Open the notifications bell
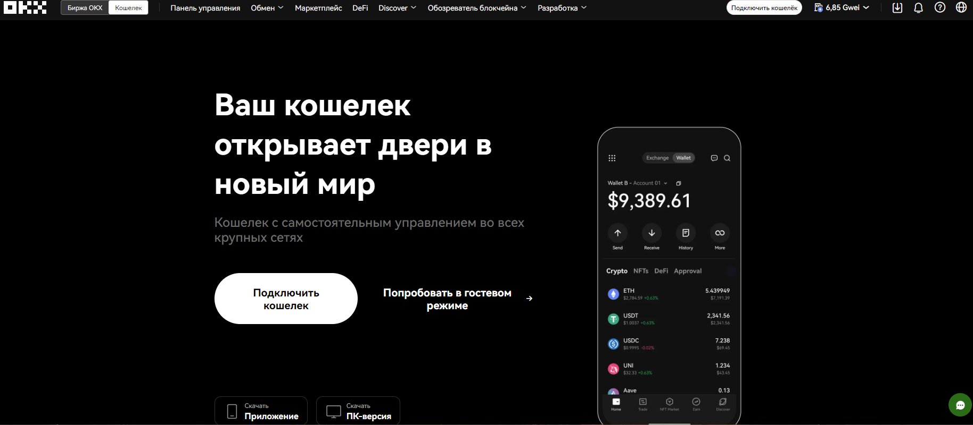The width and height of the screenshot is (973, 425). [x=919, y=7]
